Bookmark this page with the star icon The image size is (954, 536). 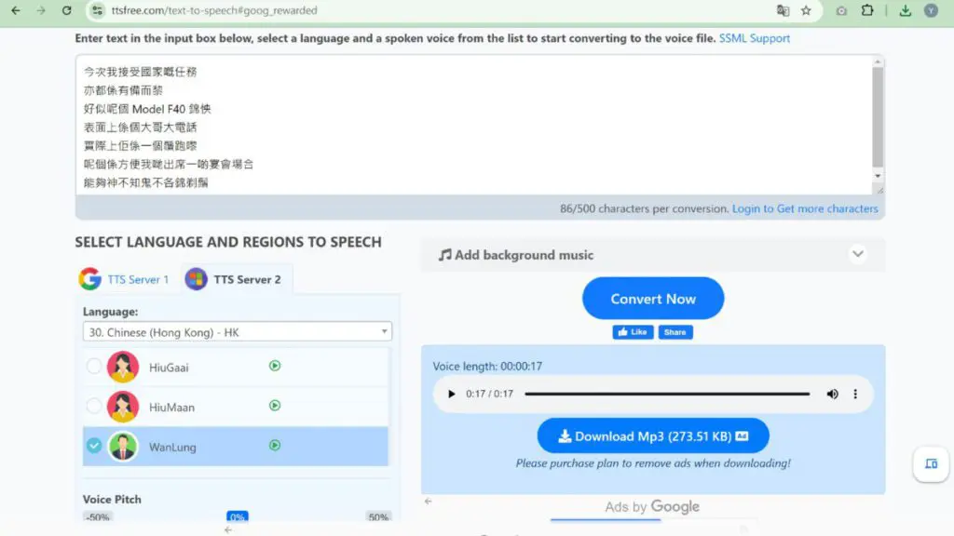pyautogui.click(x=807, y=11)
